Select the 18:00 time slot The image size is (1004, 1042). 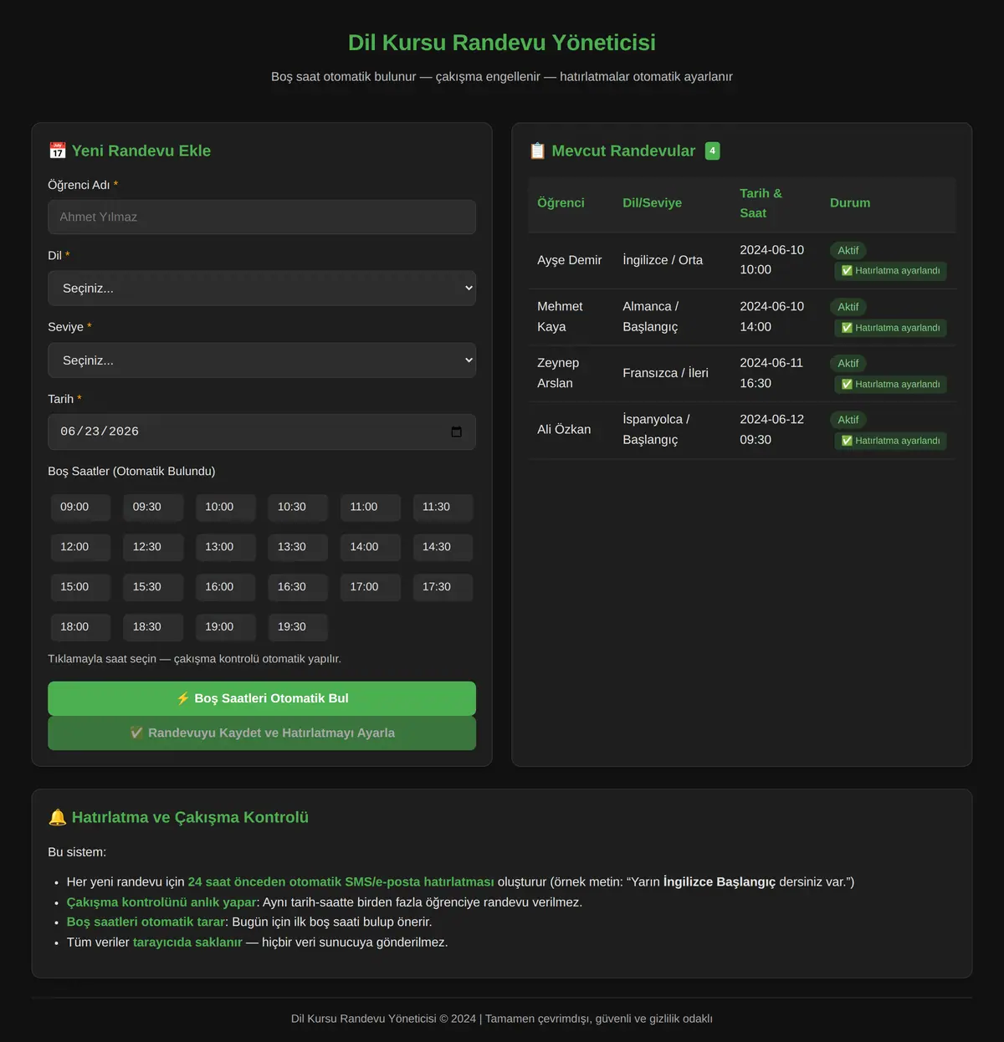pos(80,627)
